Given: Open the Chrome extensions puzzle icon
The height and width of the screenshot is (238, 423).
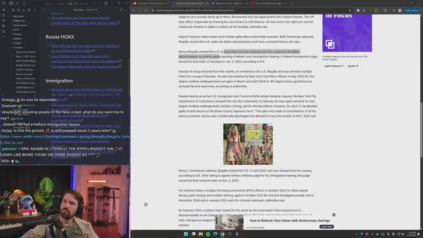Looking at the screenshot, I should tap(376, 10).
